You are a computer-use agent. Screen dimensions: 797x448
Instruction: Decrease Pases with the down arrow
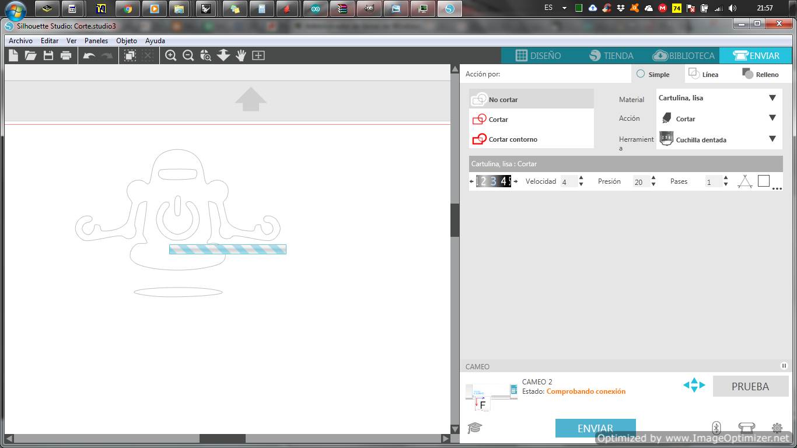tap(726, 184)
